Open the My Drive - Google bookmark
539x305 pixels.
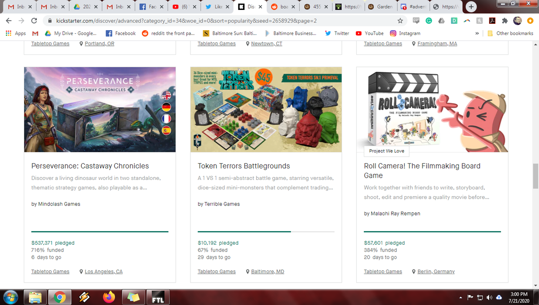click(71, 33)
